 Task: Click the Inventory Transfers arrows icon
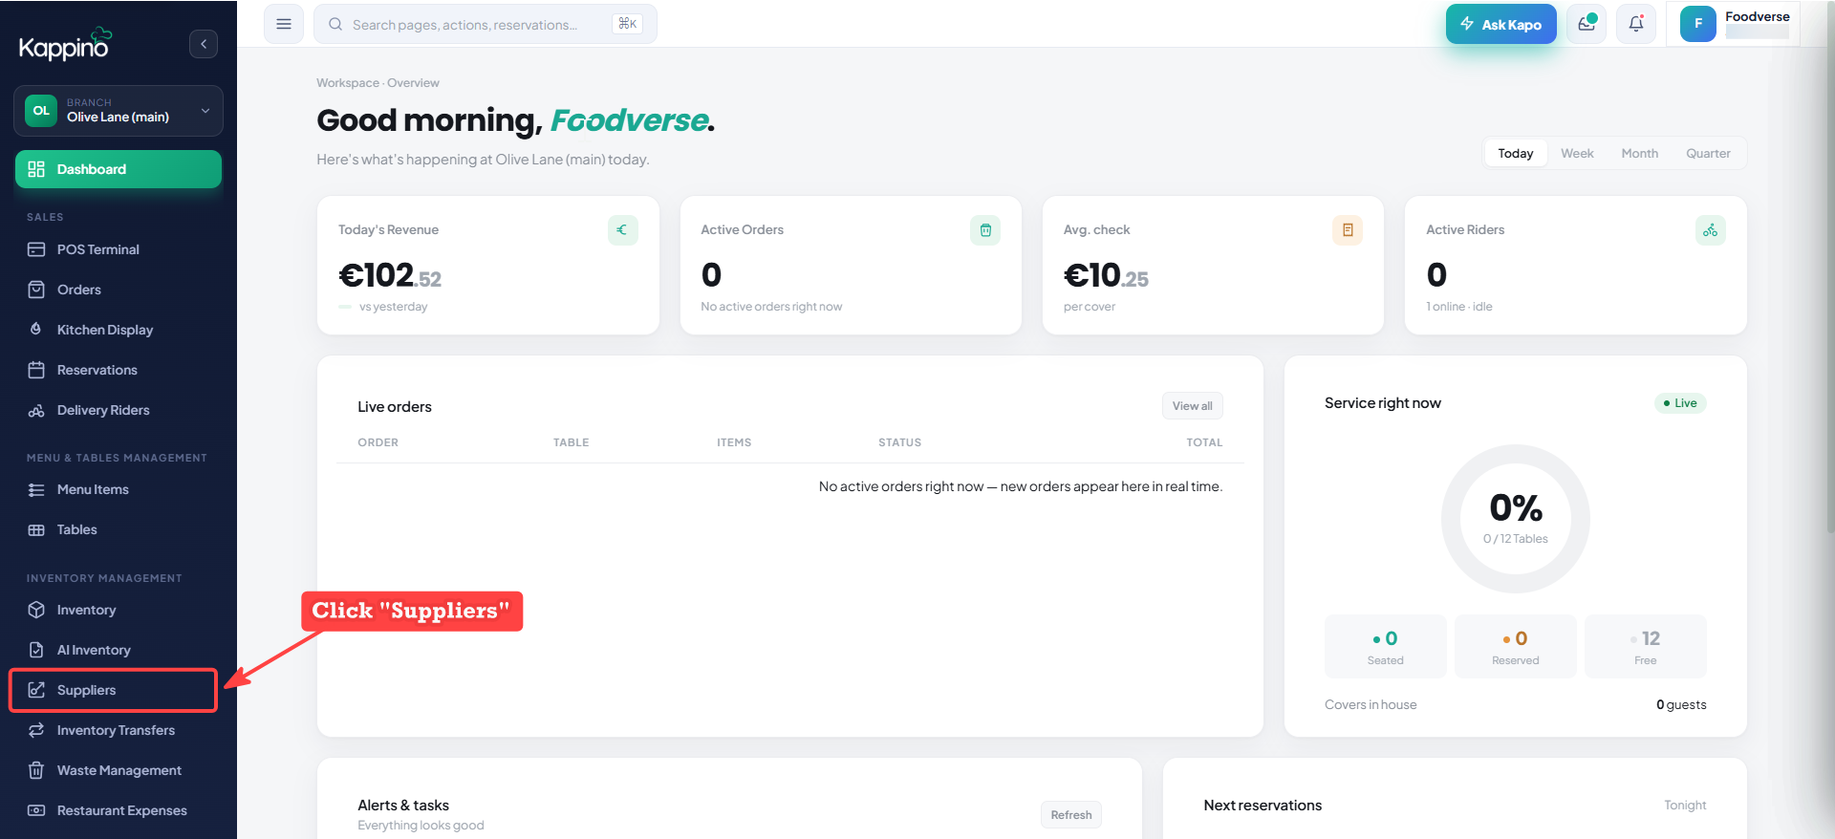pyautogui.click(x=36, y=730)
